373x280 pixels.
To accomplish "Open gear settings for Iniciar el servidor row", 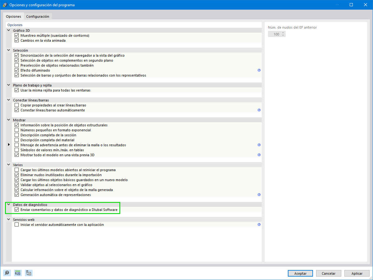I will [259, 225].
